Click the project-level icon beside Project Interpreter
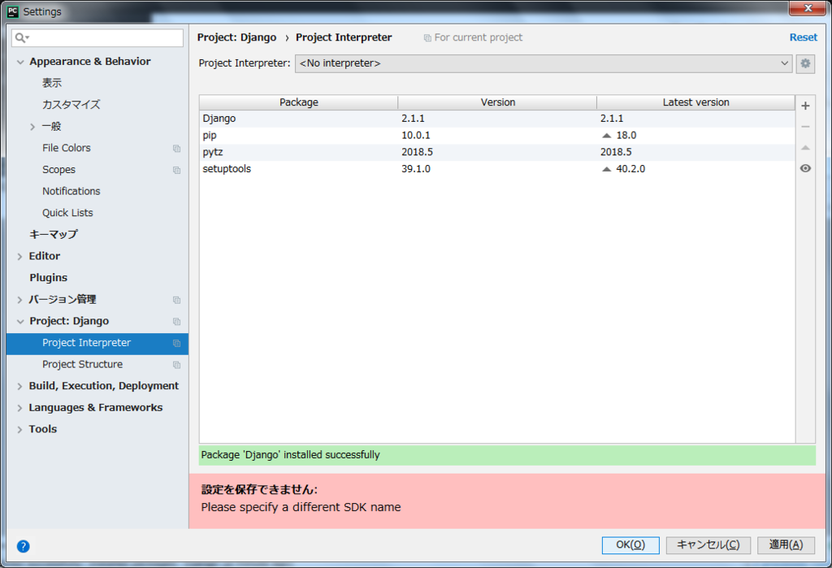 [176, 344]
